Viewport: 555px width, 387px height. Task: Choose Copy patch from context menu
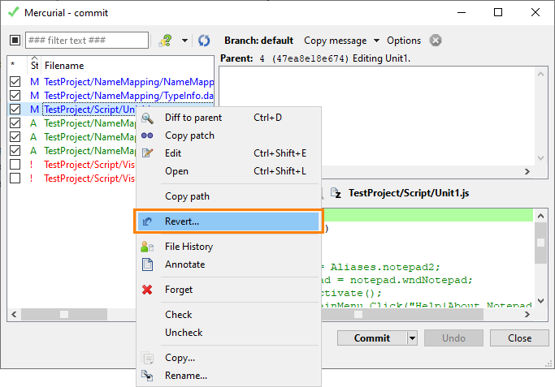(x=228, y=135)
